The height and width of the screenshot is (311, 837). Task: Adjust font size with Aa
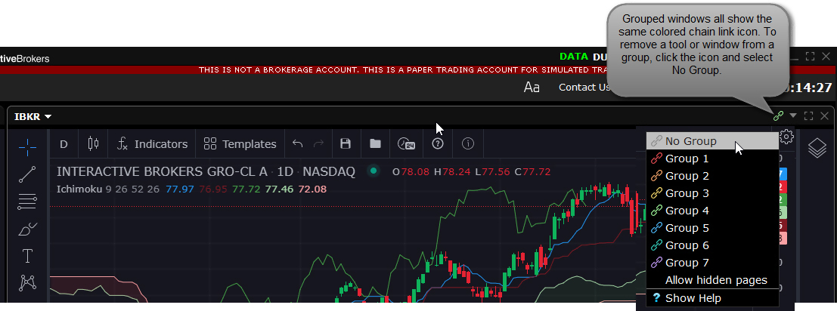(x=532, y=88)
